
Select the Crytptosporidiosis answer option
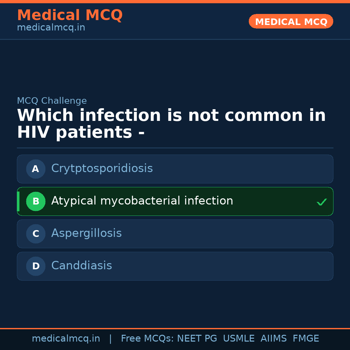pyautogui.click(x=102, y=169)
